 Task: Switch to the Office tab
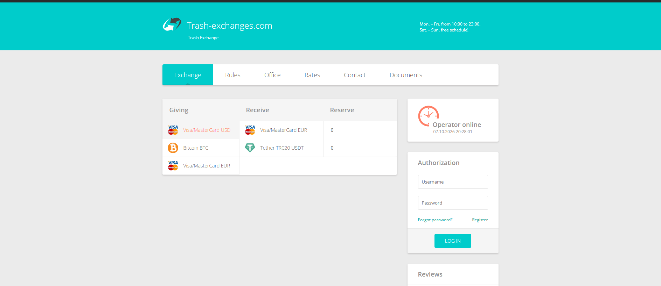(272, 75)
